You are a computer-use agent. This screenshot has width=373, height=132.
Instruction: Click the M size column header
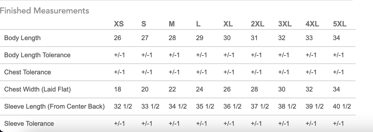coord(172,24)
